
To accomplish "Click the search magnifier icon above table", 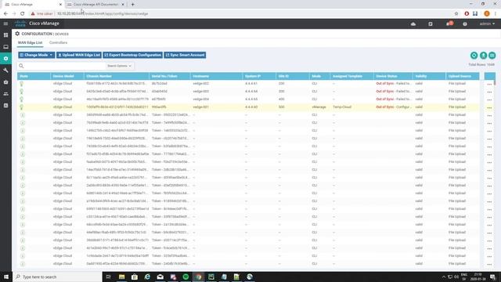I will click(21, 66).
